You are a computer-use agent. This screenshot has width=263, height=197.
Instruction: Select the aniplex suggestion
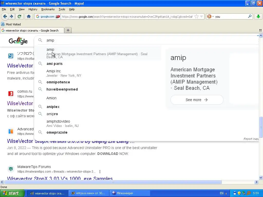click(98, 107)
